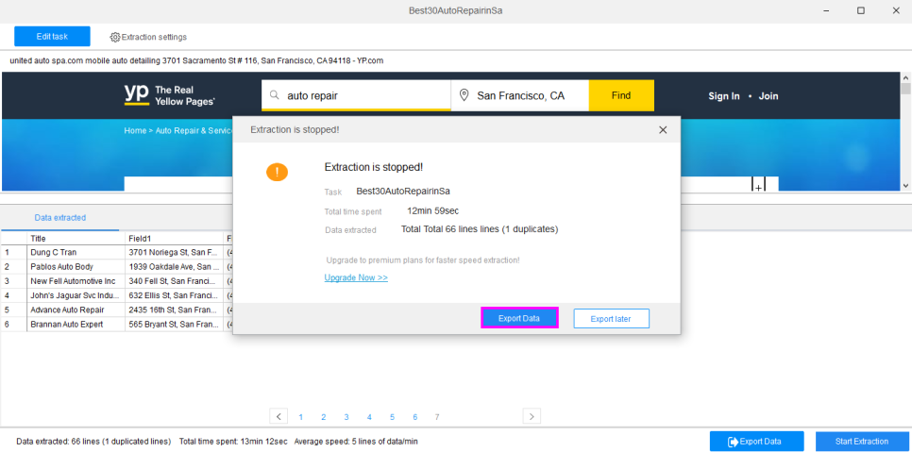Screen dimensions: 912x452
Task: Click the Extraction settings gear icon
Action: [115, 37]
